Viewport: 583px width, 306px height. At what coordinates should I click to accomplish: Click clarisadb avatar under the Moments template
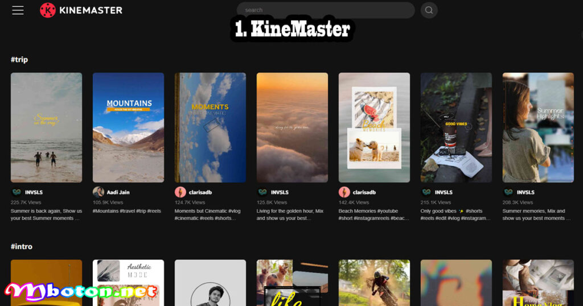[180, 192]
